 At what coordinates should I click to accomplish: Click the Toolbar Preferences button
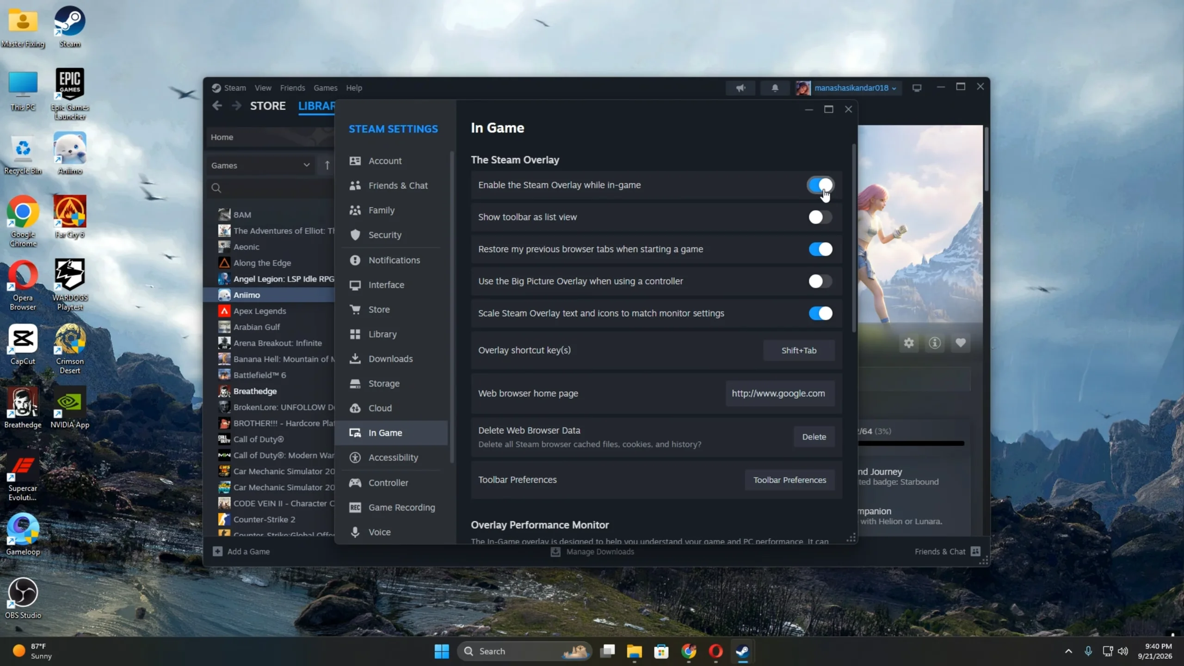coord(789,480)
